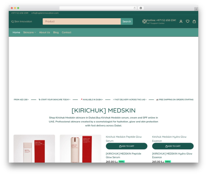207x175 pixels.
Task: Open the Kirichuk Medskin Peptide Glow Serum title
Action: [x=124, y=139]
